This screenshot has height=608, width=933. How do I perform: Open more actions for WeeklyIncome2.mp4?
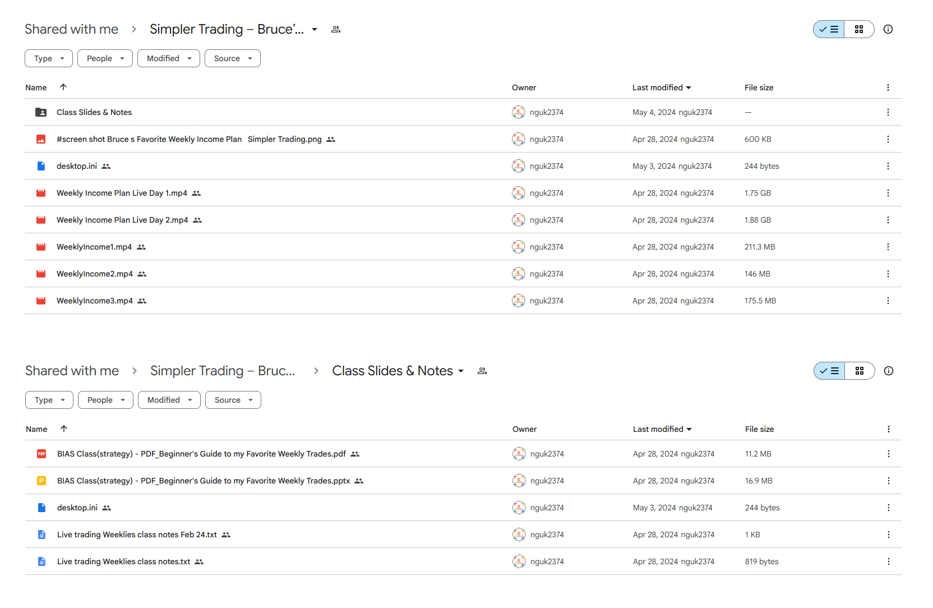(x=888, y=274)
